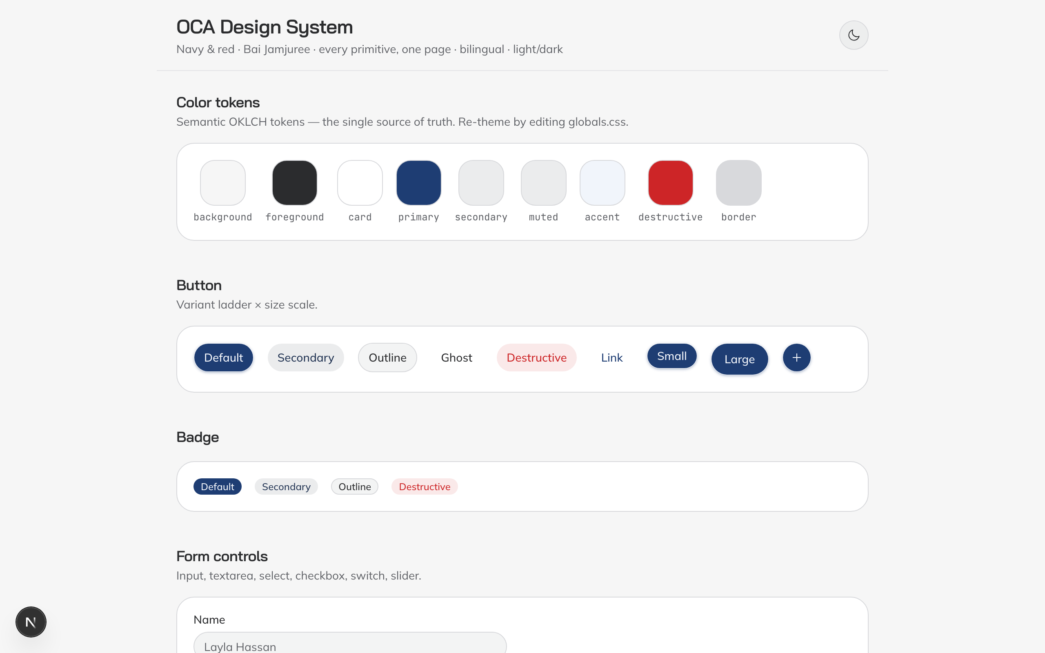Viewport: 1045px width, 653px height.
Task: Click the Secondary button
Action: [x=306, y=358]
